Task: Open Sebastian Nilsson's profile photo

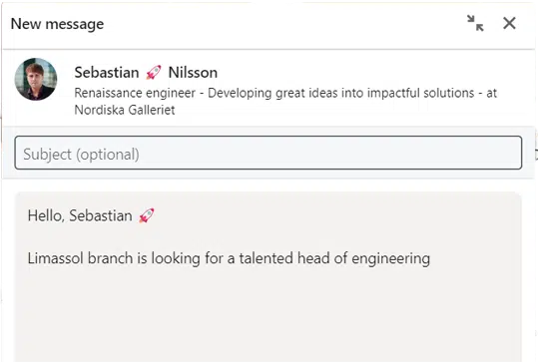Action: point(36,79)
